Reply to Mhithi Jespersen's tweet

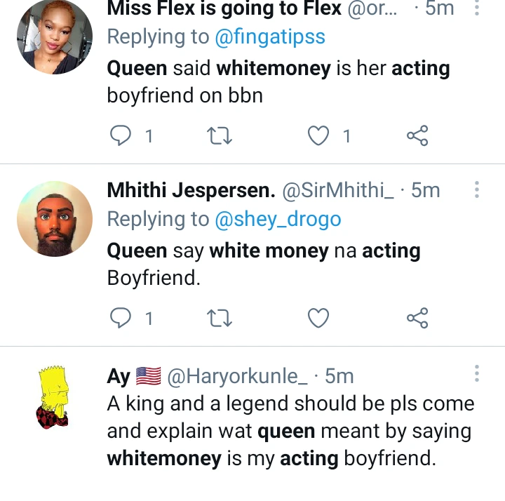click(x=121, y=318)
